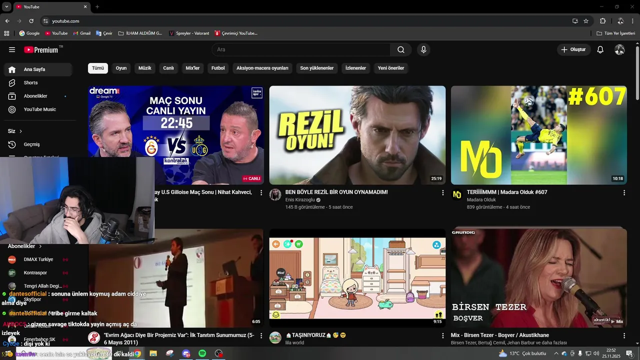Open more options for TAŞINIYORUZ video
The image size is (640, 360).
[442, 335]
